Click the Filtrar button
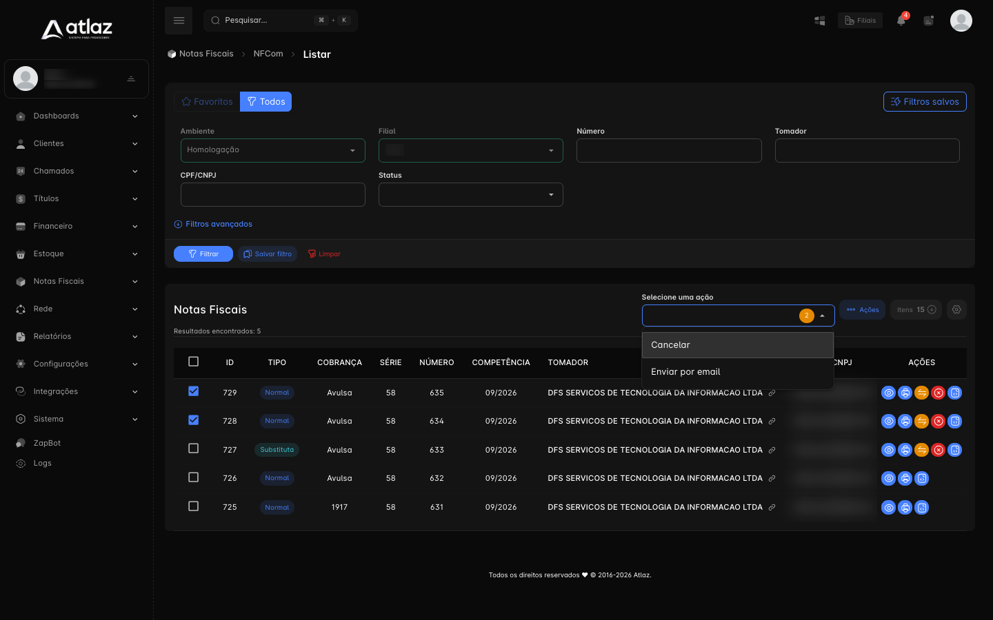This screenshot has height=620, width=993. point(203,254)
